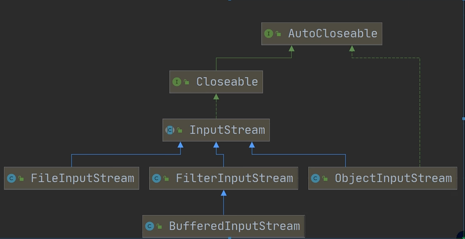465x239 pixels.
Task: Click the green lock icon on AutoCloseable
Action: point(278,34)
